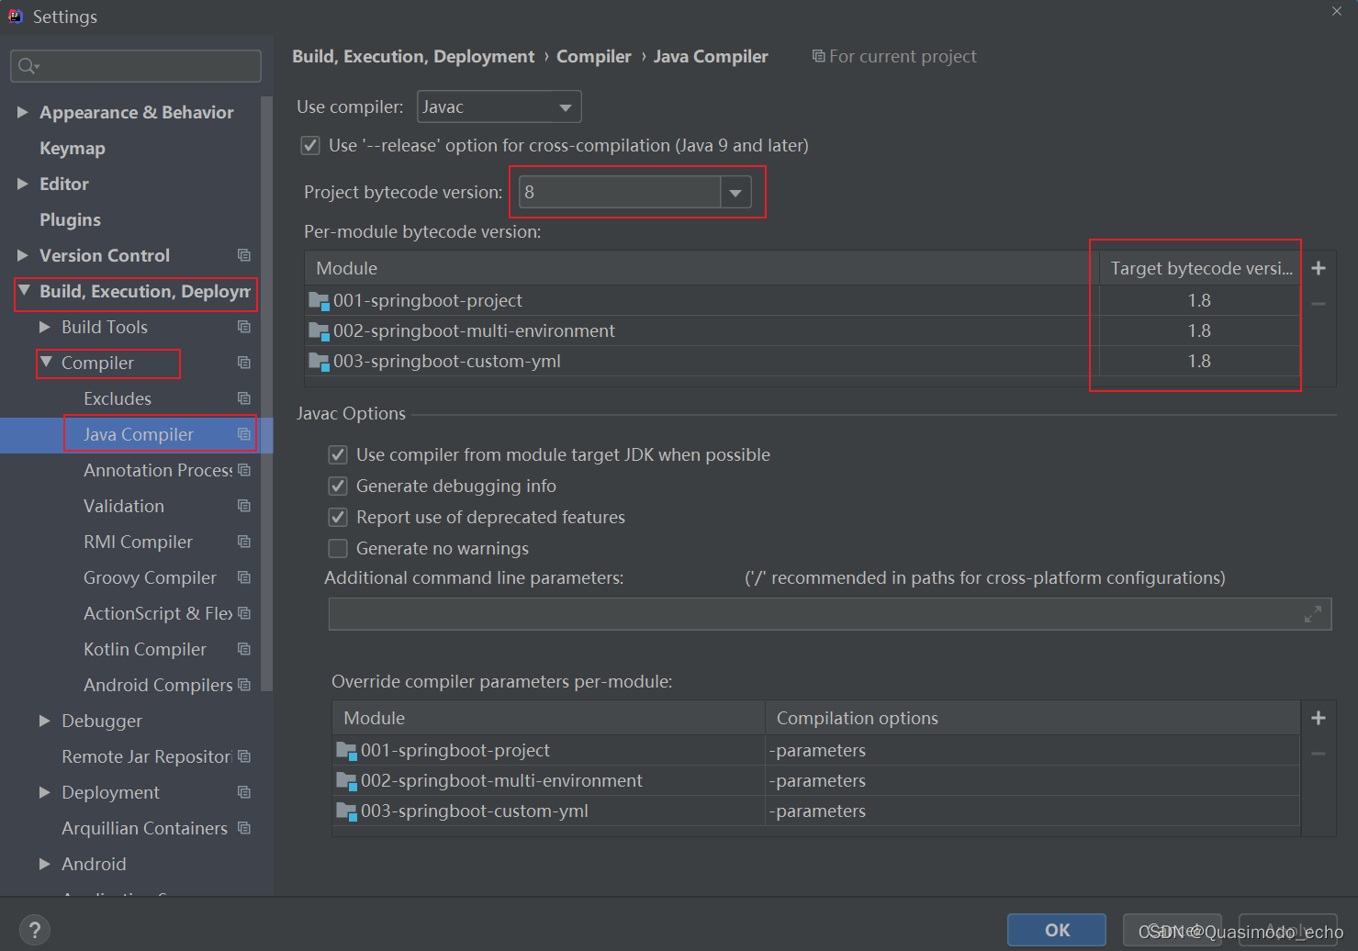1358x951 pixels.
Task: Expand the Editor section
Action: [x=23, y=184]
